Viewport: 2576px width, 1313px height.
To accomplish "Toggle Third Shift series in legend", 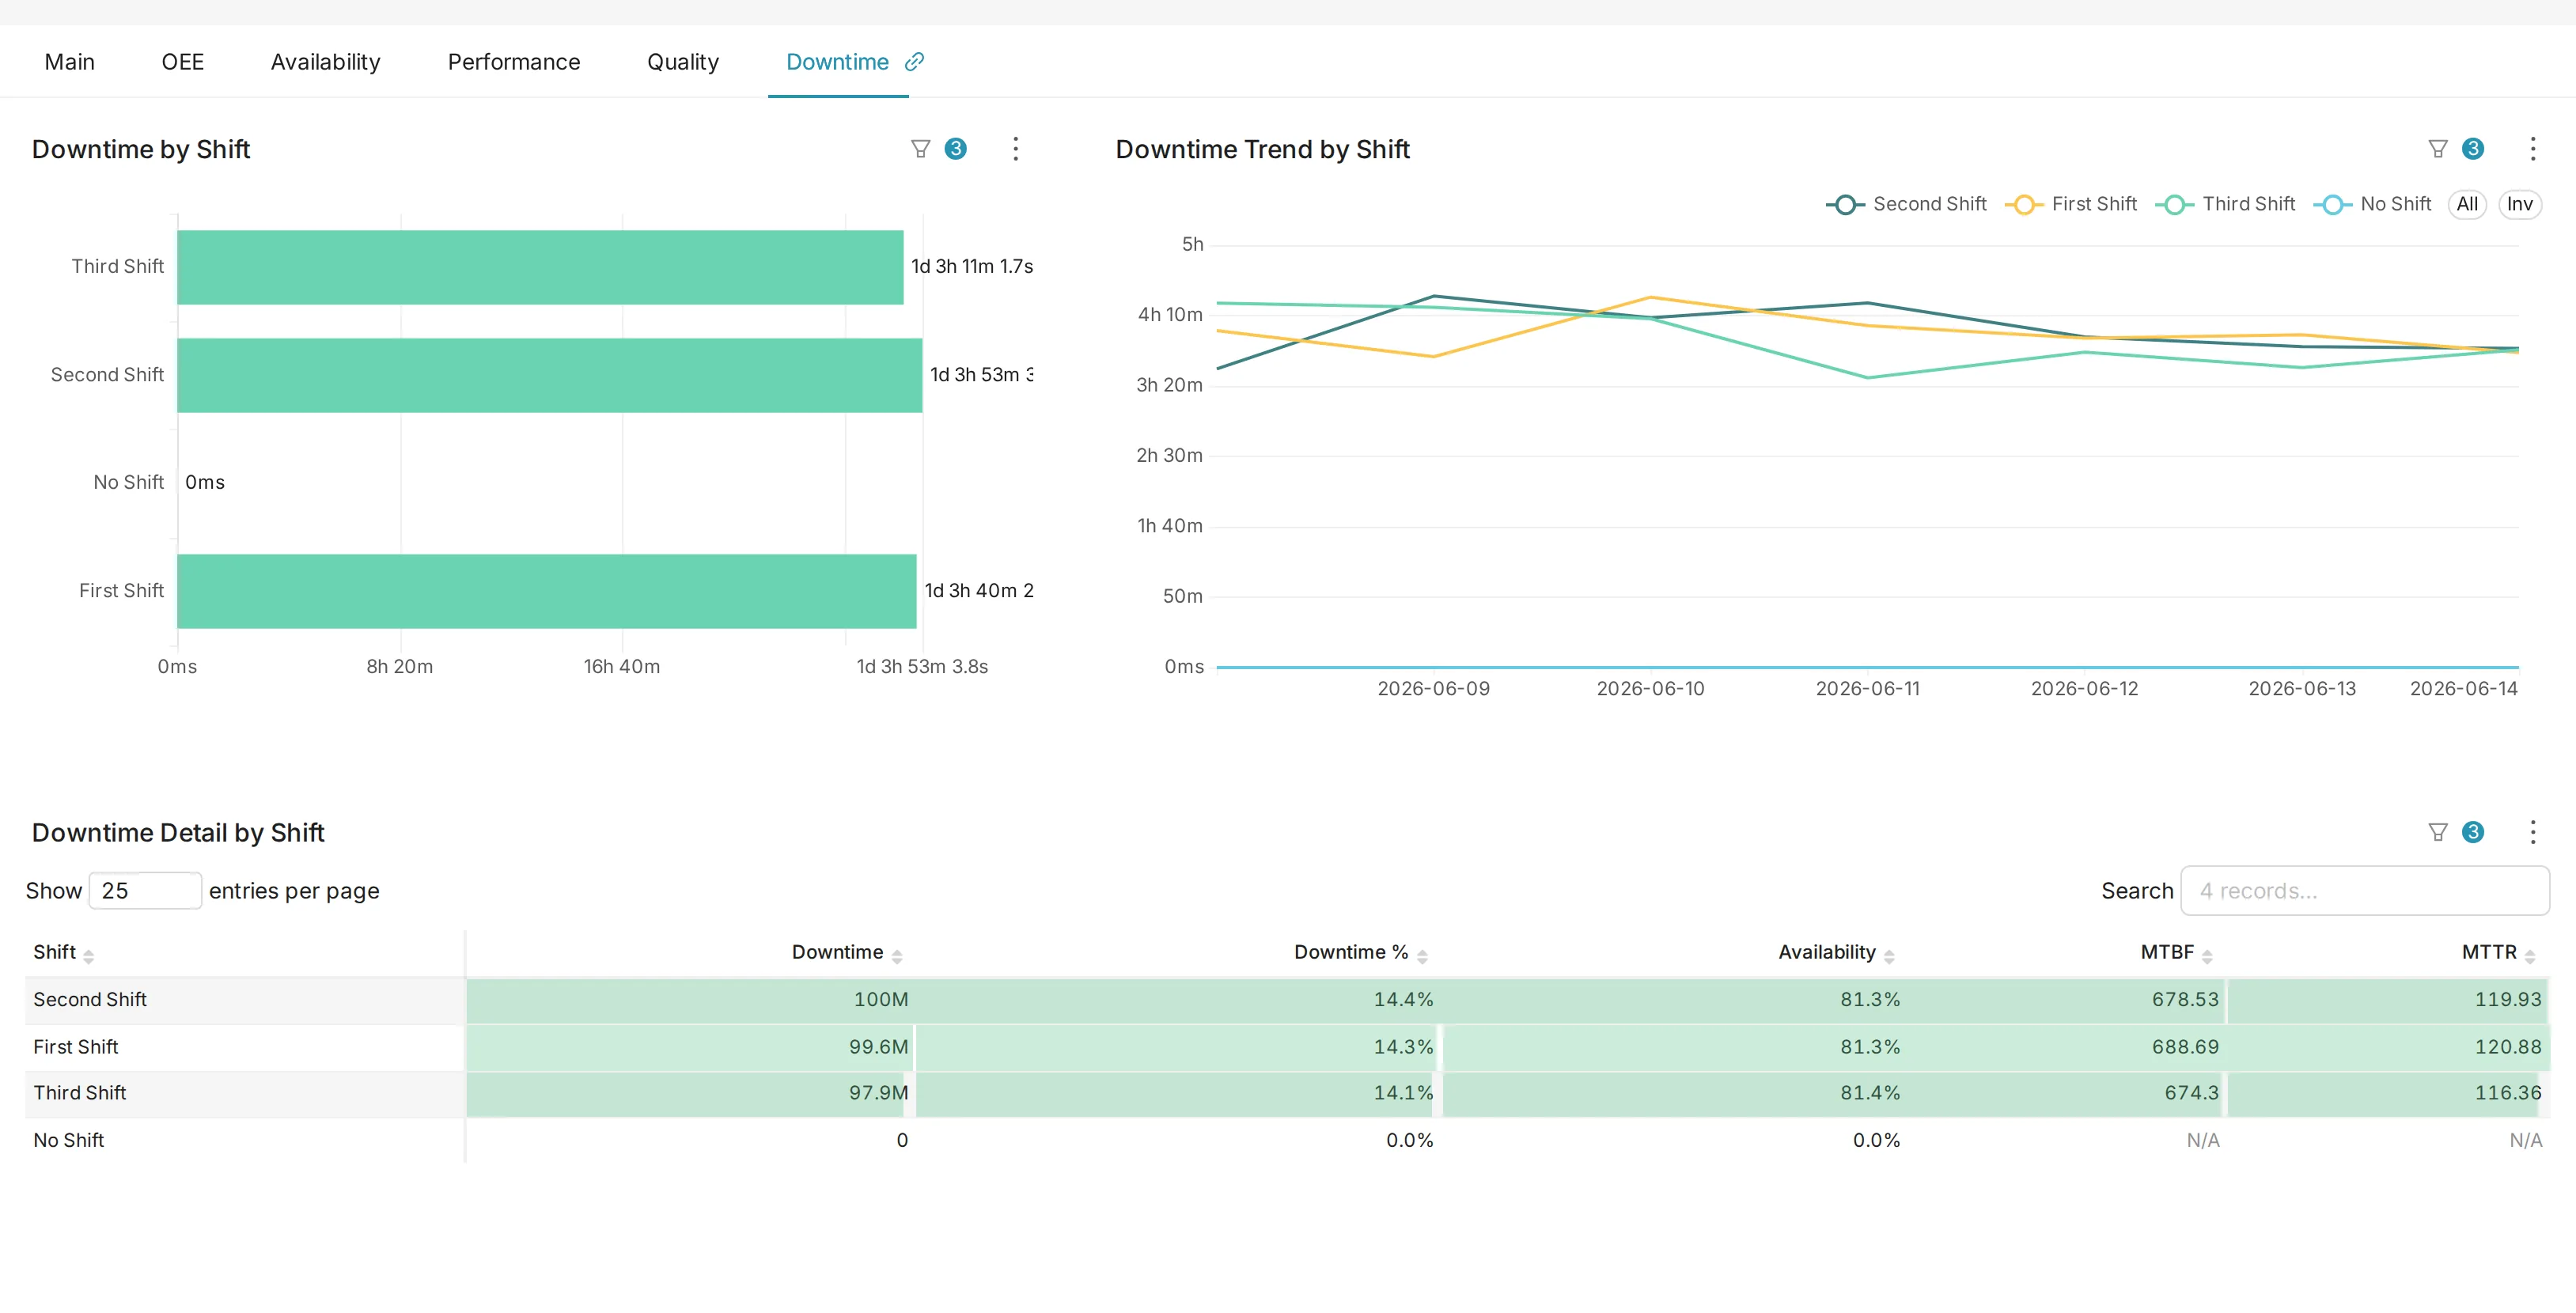I will (2225, 204).
